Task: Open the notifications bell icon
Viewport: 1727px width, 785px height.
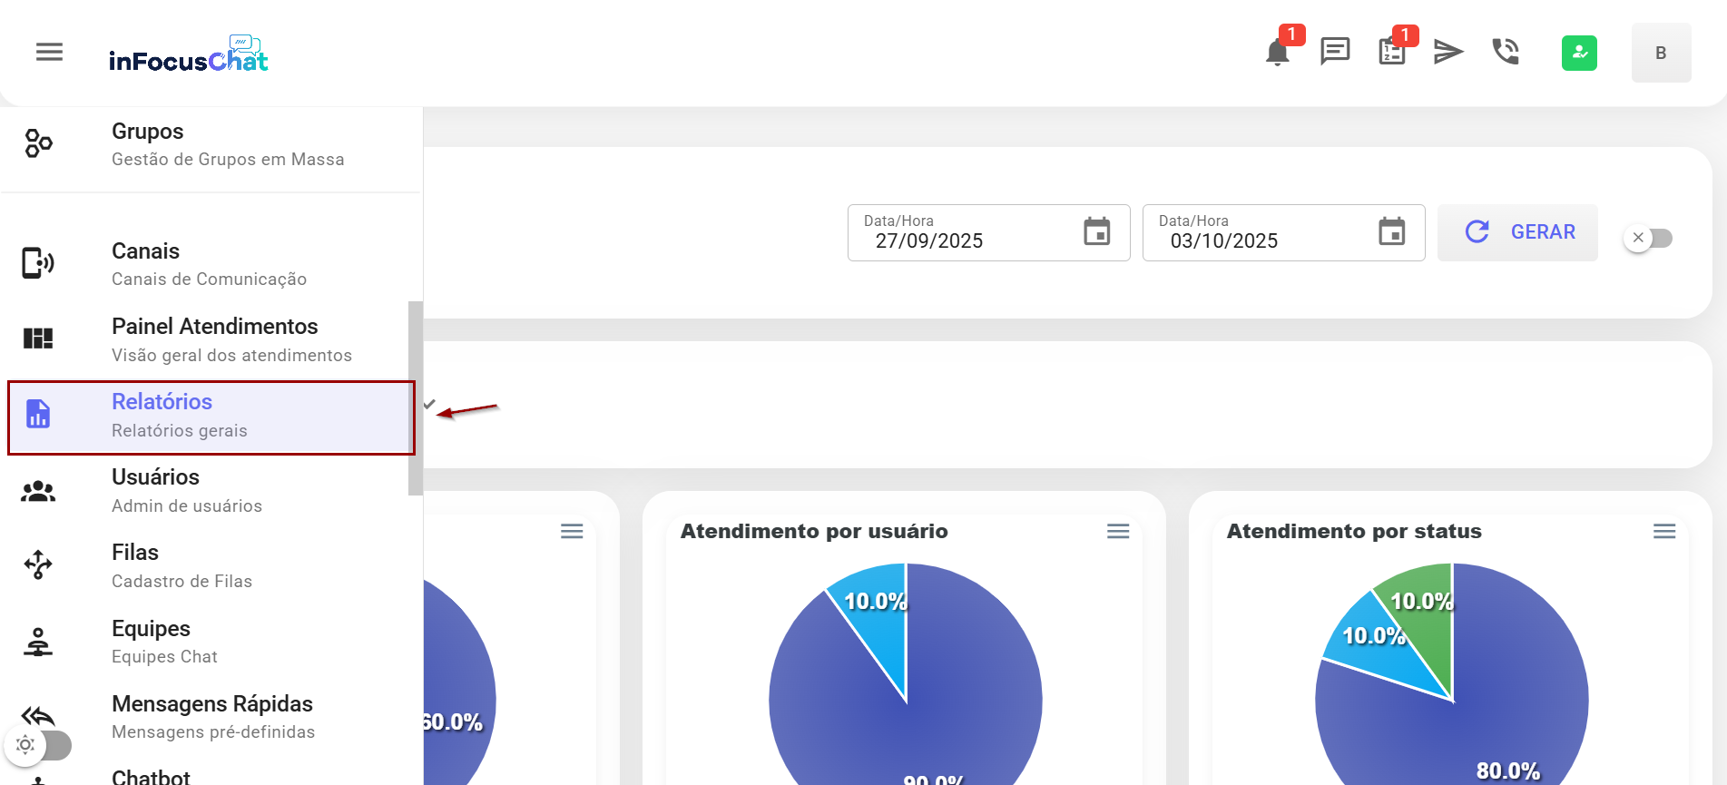Action: (x=1277, y=53)
